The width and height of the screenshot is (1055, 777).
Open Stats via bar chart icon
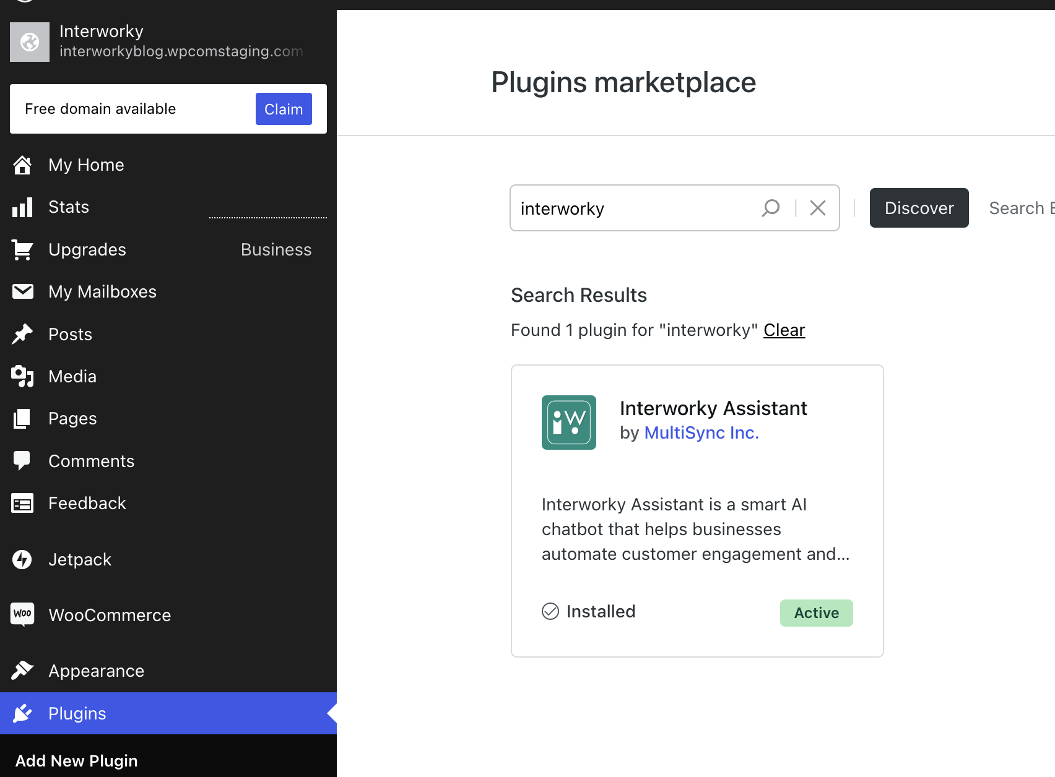[22, 207]
